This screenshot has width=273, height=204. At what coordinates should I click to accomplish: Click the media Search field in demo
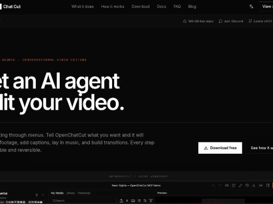click(x=84, y=201)
